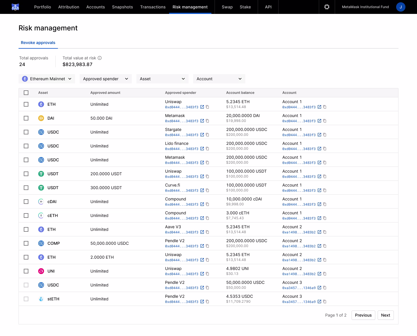The height and width of the screenshot is (336, 417).
Task: Click the DAI token icon
Action: (41, 118)
